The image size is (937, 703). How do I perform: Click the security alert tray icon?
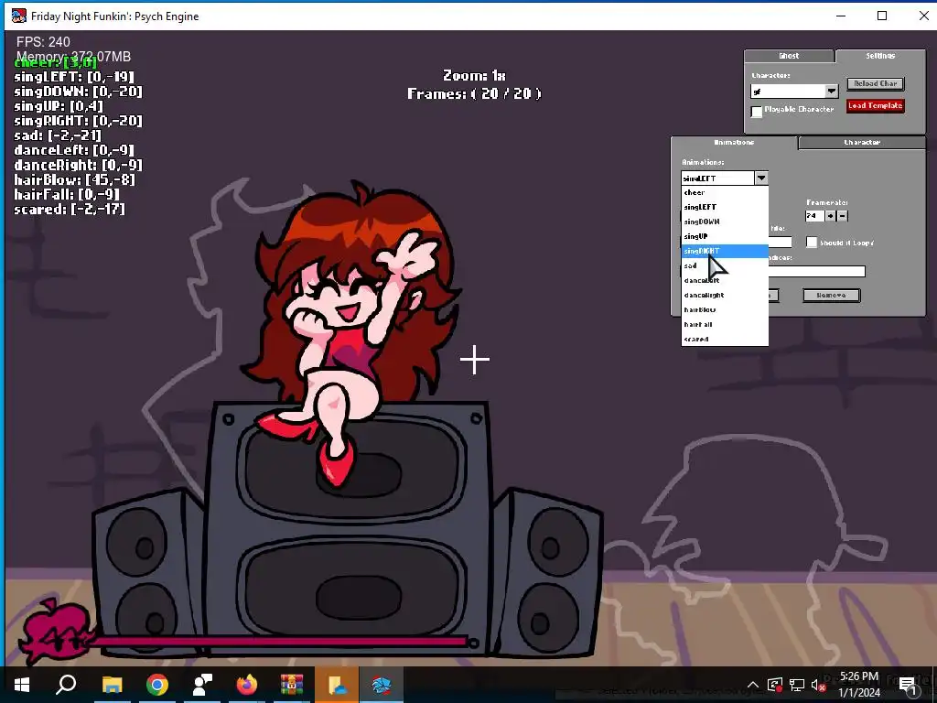[775, 685]
